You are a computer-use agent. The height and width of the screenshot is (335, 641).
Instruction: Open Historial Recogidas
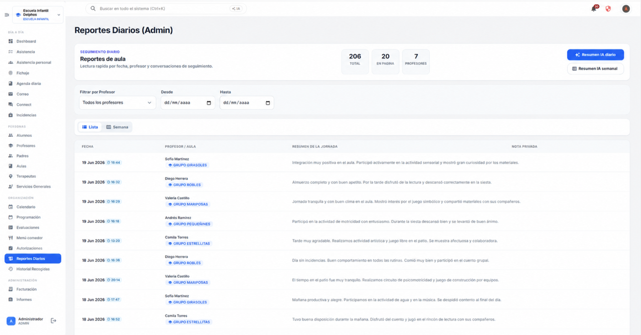point(33,269)
